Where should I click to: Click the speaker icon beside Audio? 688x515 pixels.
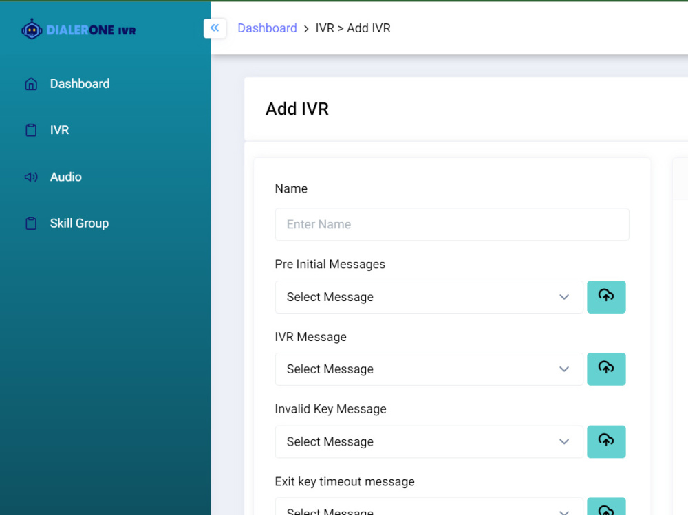tap(31, 177)
